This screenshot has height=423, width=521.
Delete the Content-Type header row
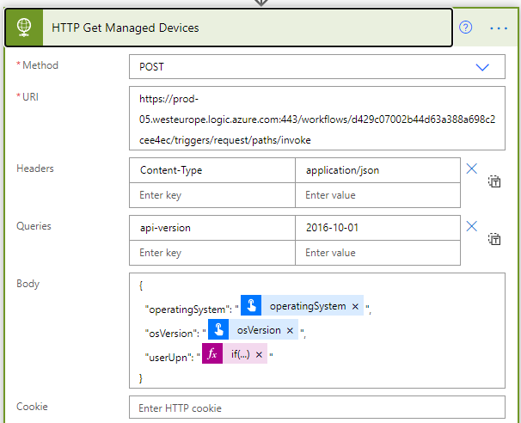click(471, 169)
